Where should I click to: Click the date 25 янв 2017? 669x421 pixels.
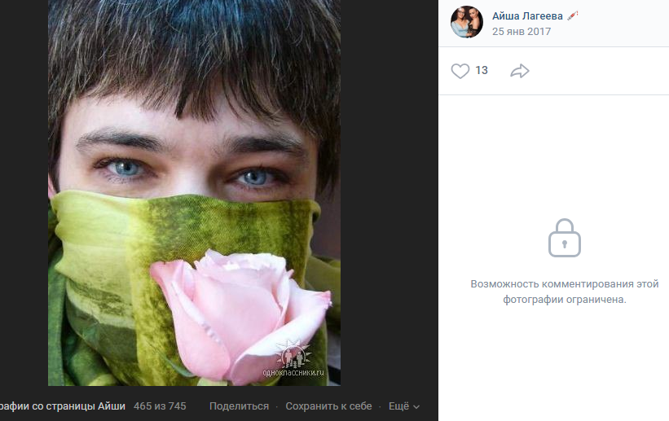[522, 32]
